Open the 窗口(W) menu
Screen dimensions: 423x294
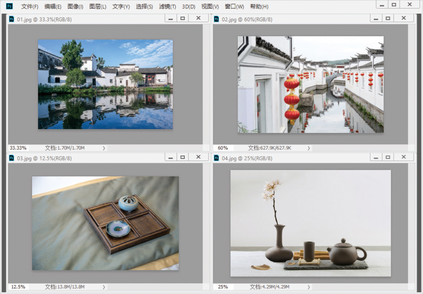pyautogui.click(x=234, y=6)
